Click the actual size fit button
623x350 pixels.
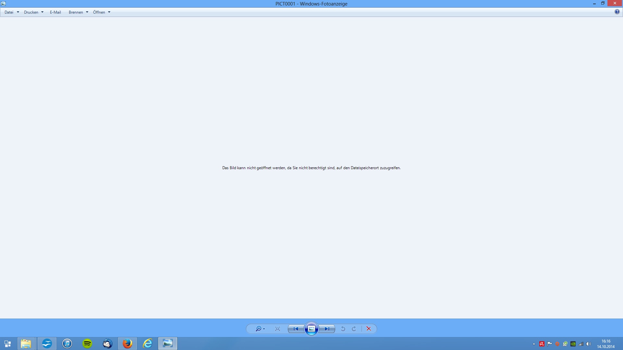pyautogui.click(x=277, y=329)
